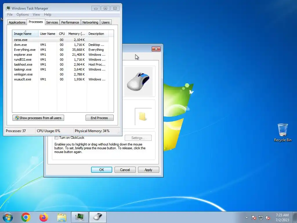The width and height of the screenshot is (297, 223).
Task: Click Cancel in Mouse Properties
Action: point(125,170)
